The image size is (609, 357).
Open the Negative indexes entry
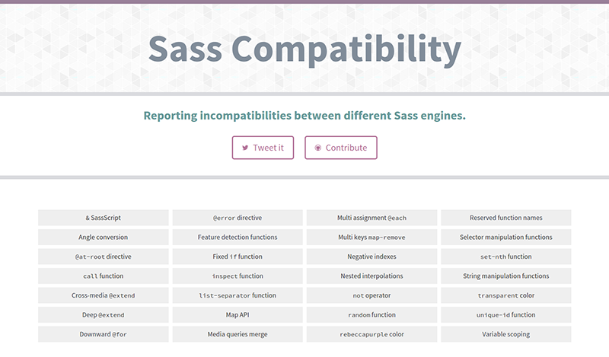372,257
